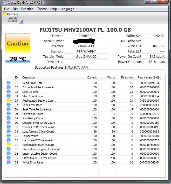Click the yellow status orb for Reallocated Sectors Count

coord(9,101)
